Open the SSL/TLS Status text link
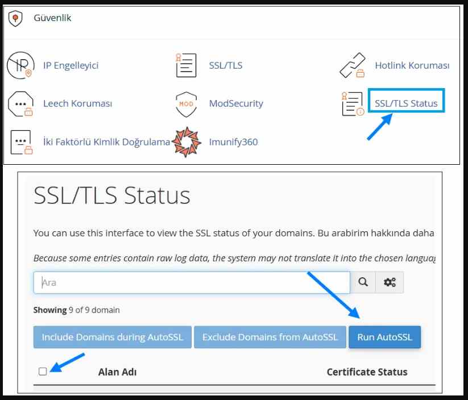This screenshot has width=468, height=400. point(405,103)
